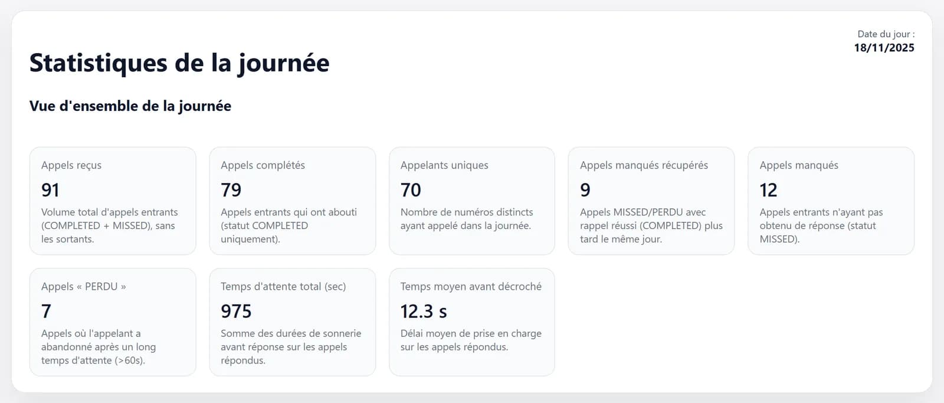This screenshot has height=403, width=944.
Task: Click the 'Appels complétés' card title
Action: pos(263,165)
